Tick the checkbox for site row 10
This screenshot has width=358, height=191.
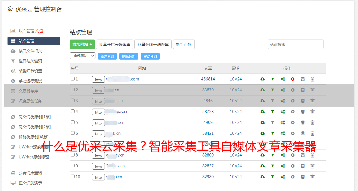click(x=73, y=177)
